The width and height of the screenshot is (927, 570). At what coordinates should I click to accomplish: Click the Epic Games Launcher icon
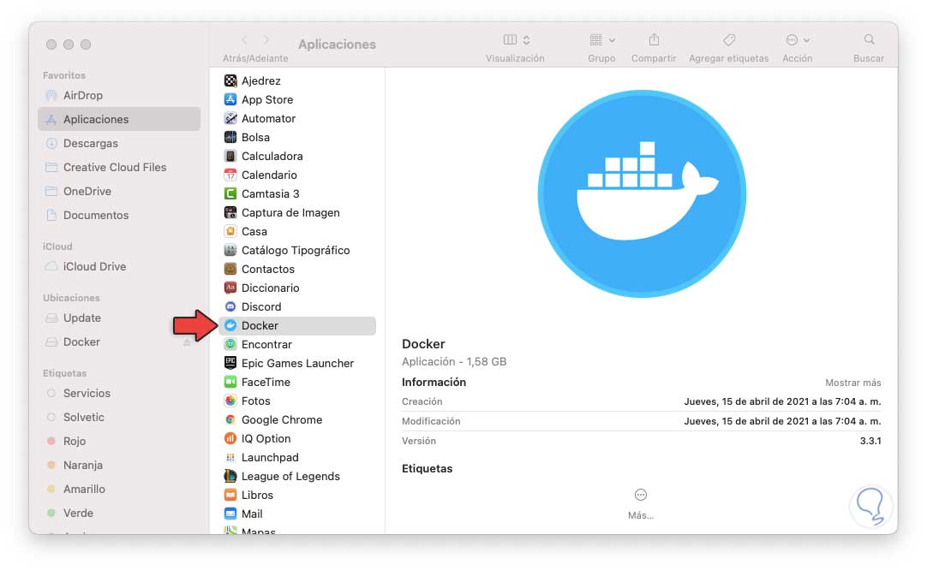click(230, 363)
